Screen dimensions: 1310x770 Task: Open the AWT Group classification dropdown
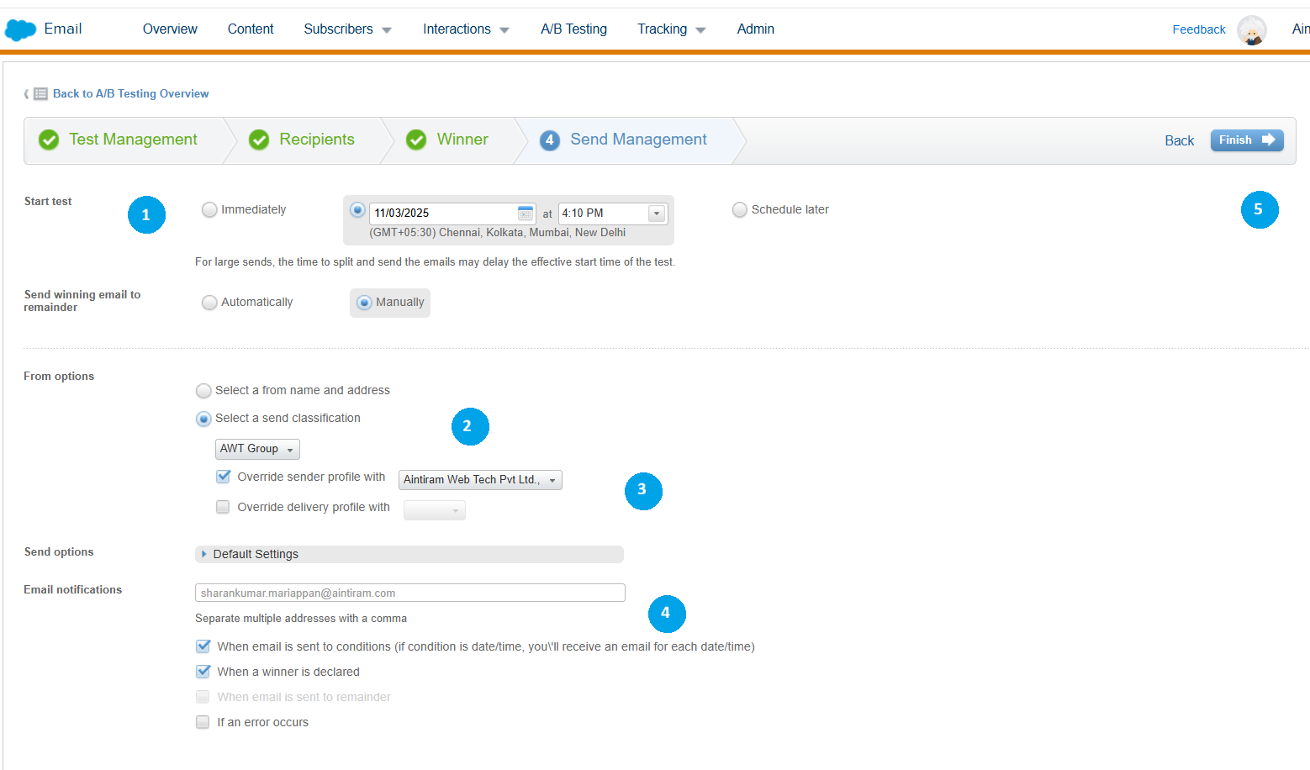click(257, 449)
